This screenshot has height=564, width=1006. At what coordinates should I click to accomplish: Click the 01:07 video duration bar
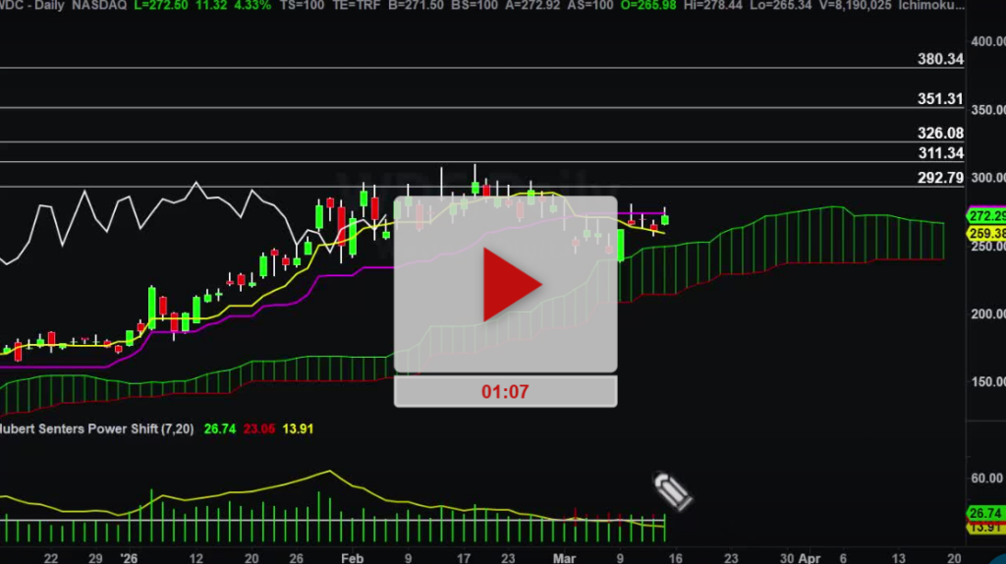pyautogui.click(x=506, y=391)
